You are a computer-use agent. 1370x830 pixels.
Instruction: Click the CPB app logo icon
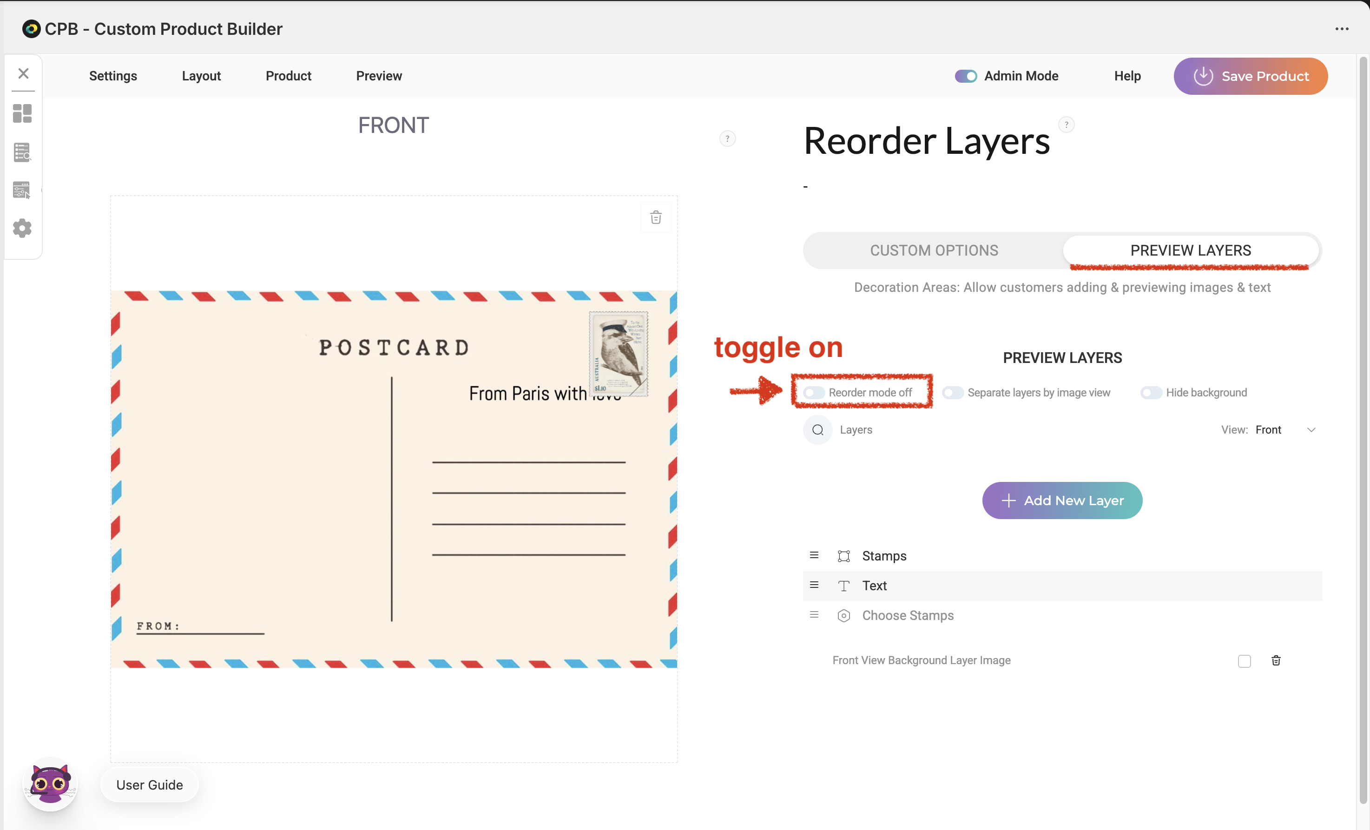pos(31,29)
